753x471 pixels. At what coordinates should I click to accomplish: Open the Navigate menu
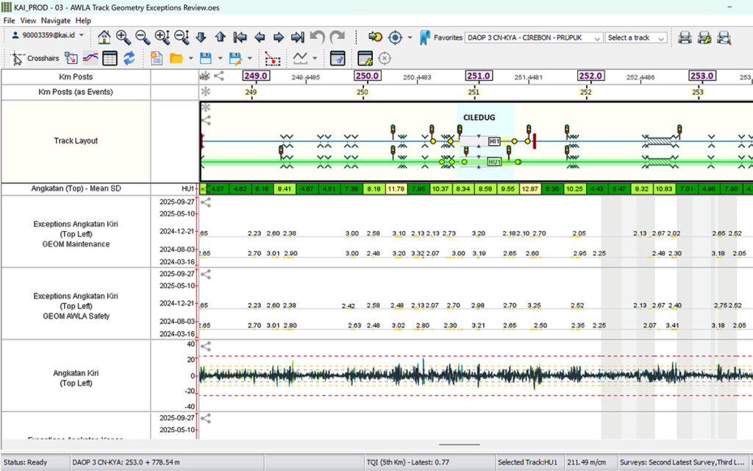pos(55,21)
